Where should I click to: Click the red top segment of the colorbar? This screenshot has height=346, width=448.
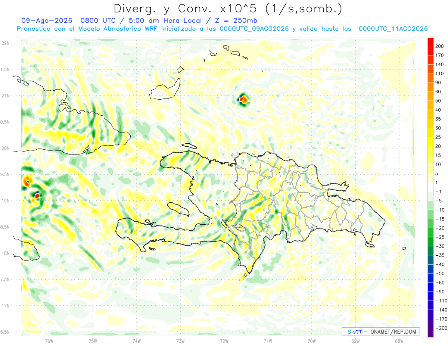[430, 41]
